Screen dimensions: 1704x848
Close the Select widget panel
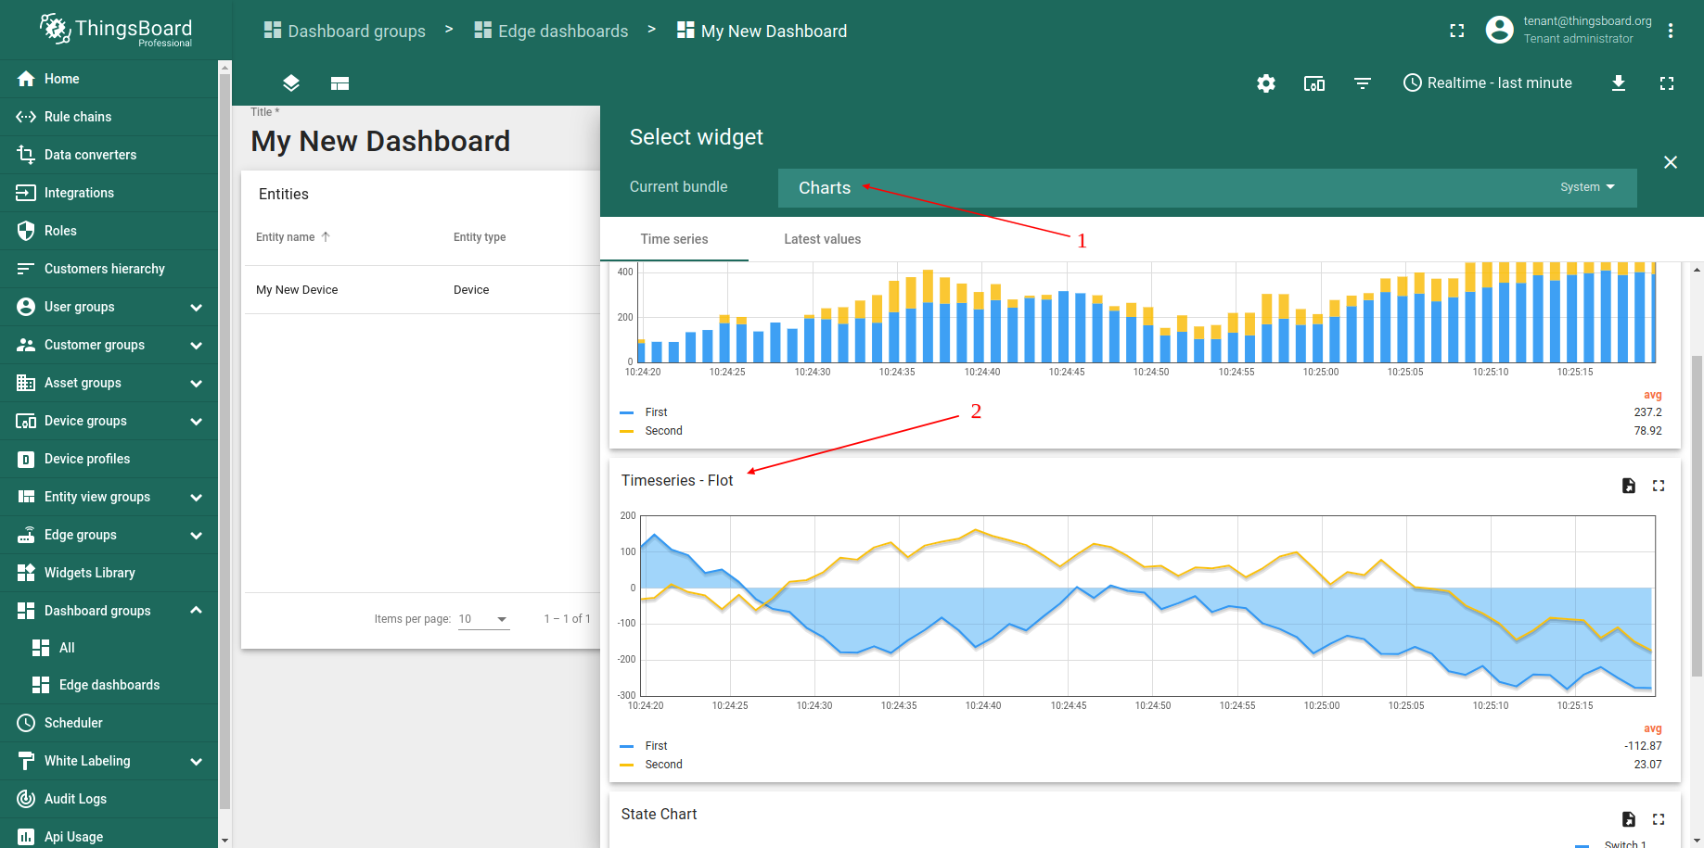[x=1671, y=162]
